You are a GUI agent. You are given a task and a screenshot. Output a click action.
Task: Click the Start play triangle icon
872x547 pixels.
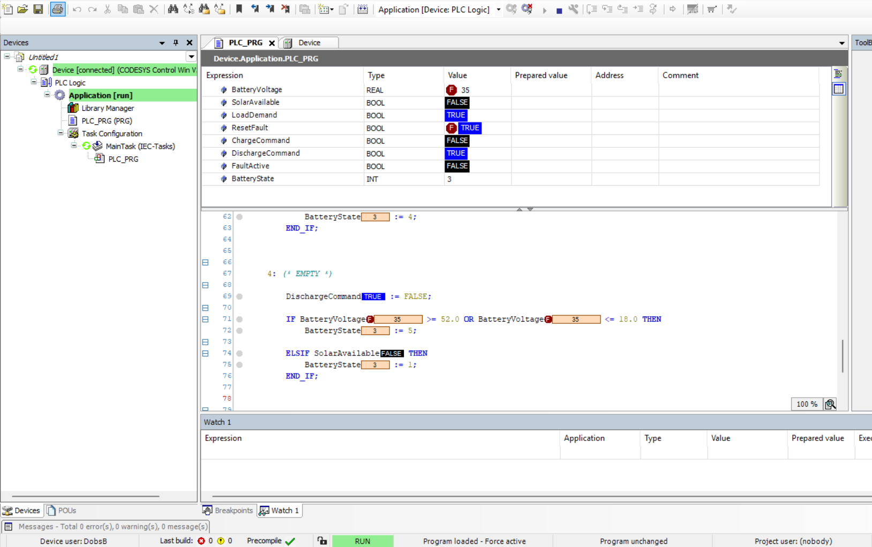[x=544, y=10]
